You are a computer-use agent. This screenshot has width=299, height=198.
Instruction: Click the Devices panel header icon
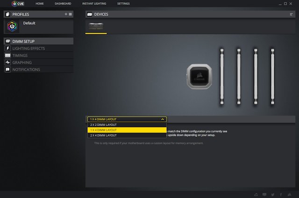90,14
